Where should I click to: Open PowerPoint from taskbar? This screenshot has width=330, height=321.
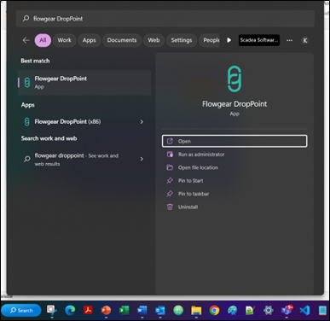106,310
